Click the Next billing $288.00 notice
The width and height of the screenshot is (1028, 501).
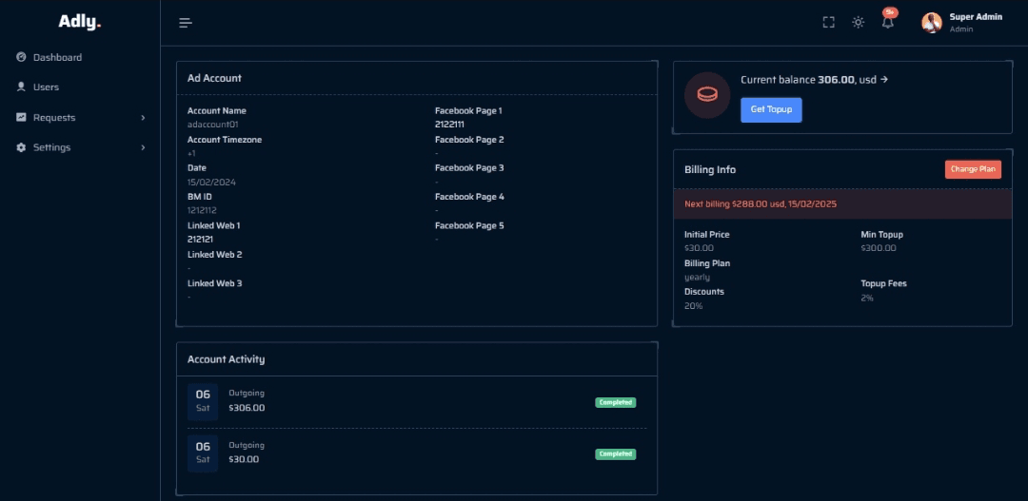click(x=761, y=204)
